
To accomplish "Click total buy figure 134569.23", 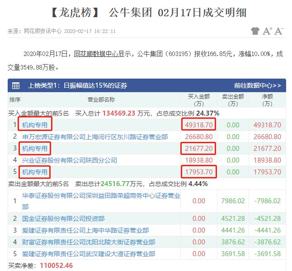I will click(119, 113).
